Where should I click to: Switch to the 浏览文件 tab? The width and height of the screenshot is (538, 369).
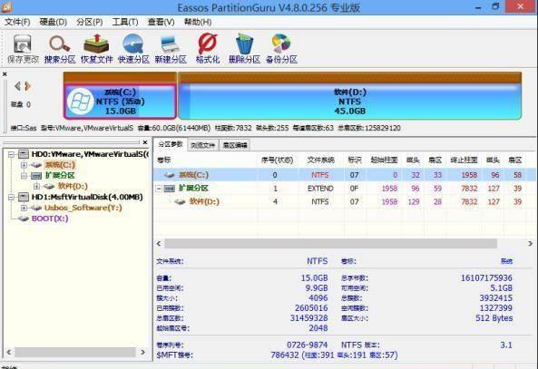pos(203,145)
